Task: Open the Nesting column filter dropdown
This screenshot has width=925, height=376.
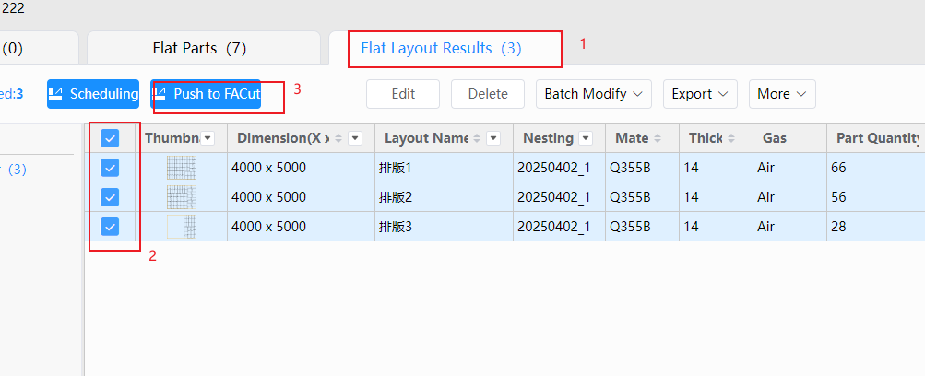Action: pyautogui.click(x=586, y=138)
